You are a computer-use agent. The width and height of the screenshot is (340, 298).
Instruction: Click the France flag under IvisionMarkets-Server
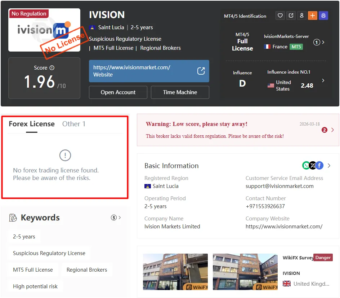click(267, 47)
